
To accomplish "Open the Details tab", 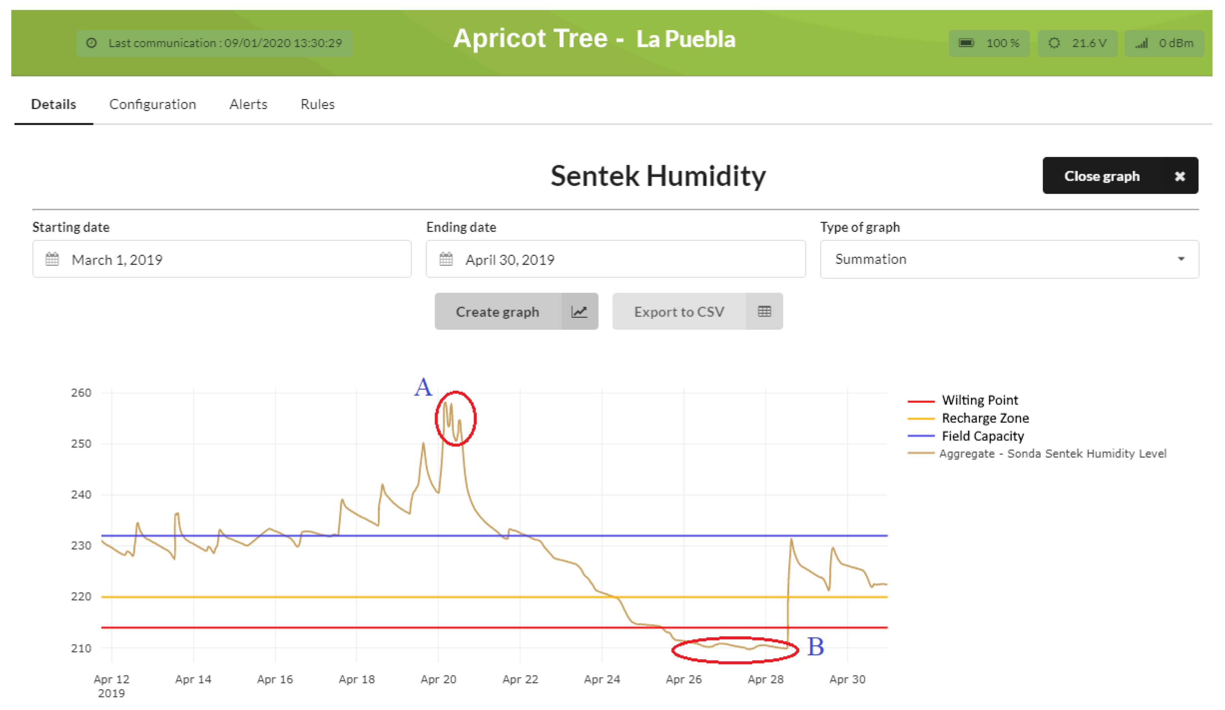I will [x=54, y=104].
